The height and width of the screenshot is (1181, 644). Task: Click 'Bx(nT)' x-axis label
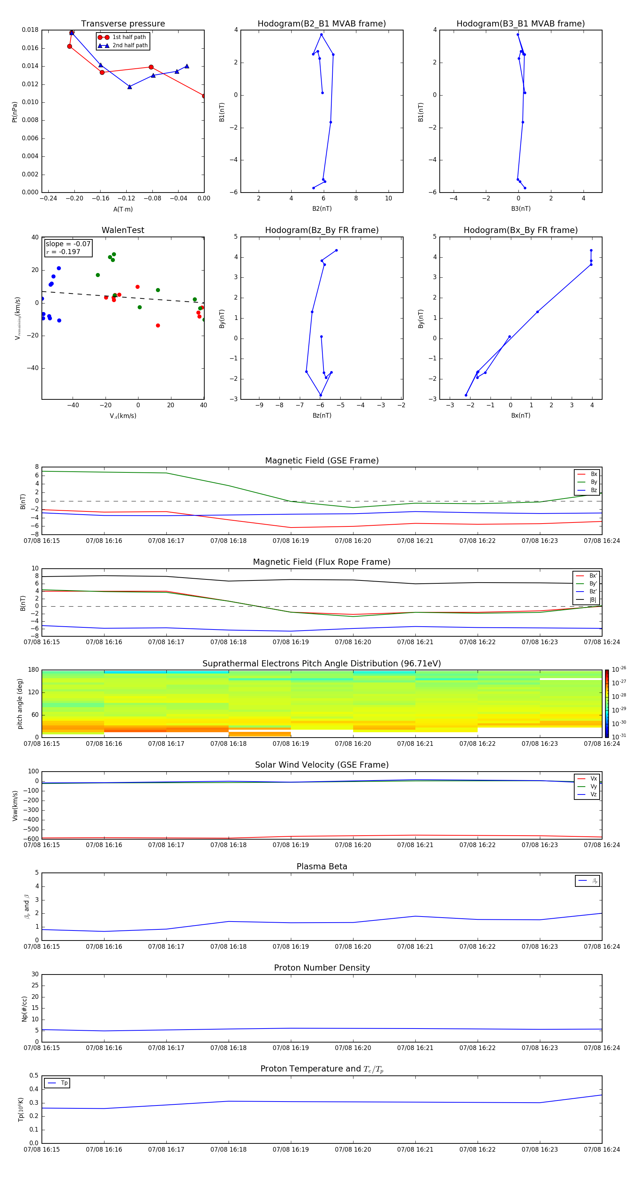tap(521, 415)
